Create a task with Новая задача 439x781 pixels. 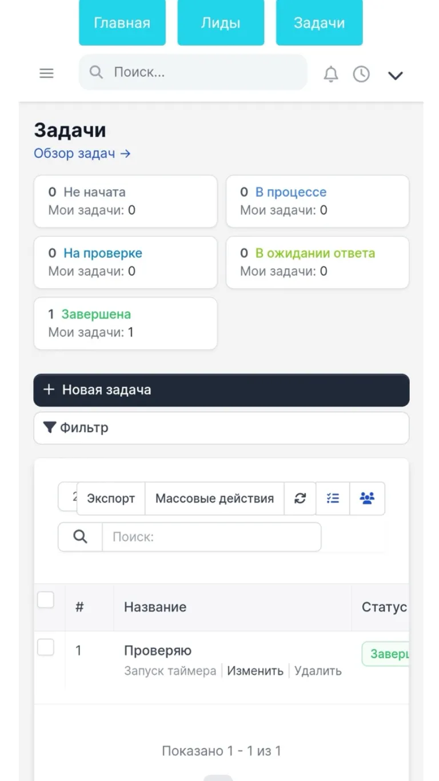[221, 390]
